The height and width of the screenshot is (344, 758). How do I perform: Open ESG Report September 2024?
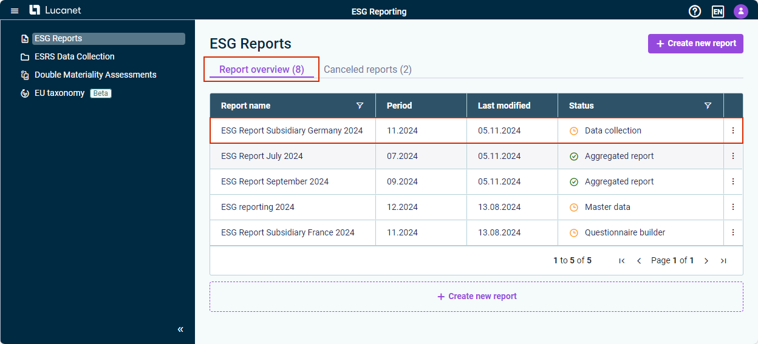tap(275, 181)
